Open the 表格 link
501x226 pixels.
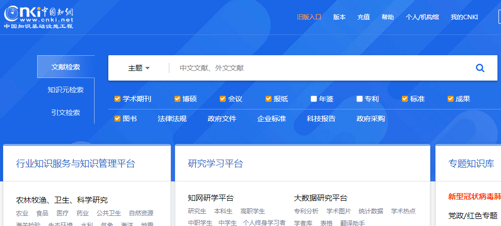pyautogui.click(x=326, y=222)
